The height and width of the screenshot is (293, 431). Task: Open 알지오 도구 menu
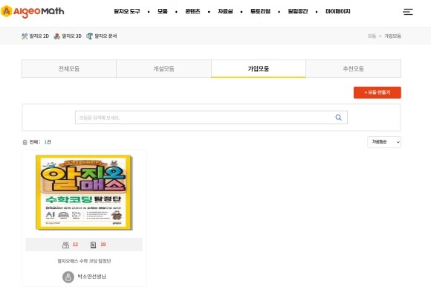127,11
